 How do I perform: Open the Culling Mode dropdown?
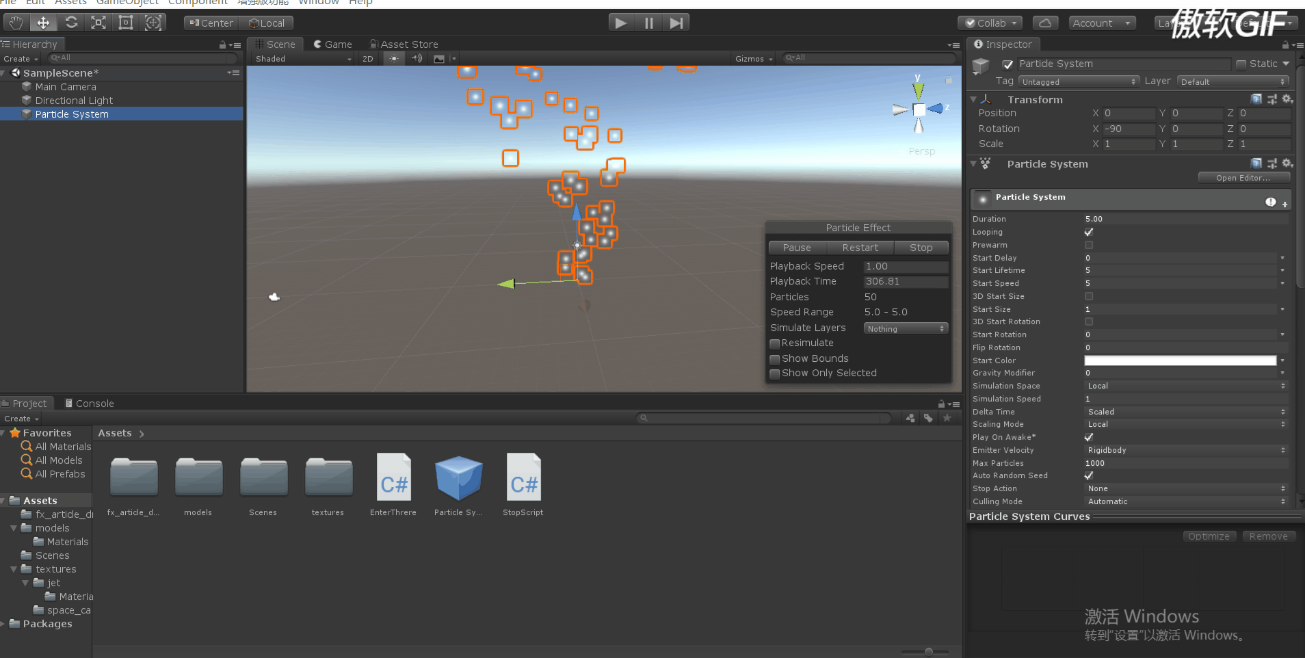[x=1186, y=501]
